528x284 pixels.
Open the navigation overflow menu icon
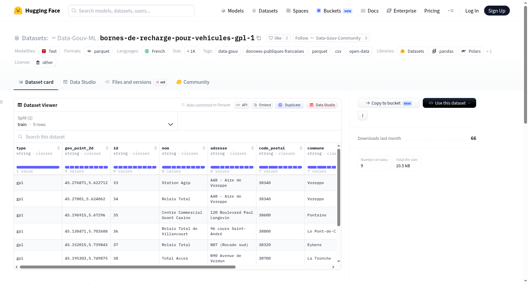tap(450, 11)
